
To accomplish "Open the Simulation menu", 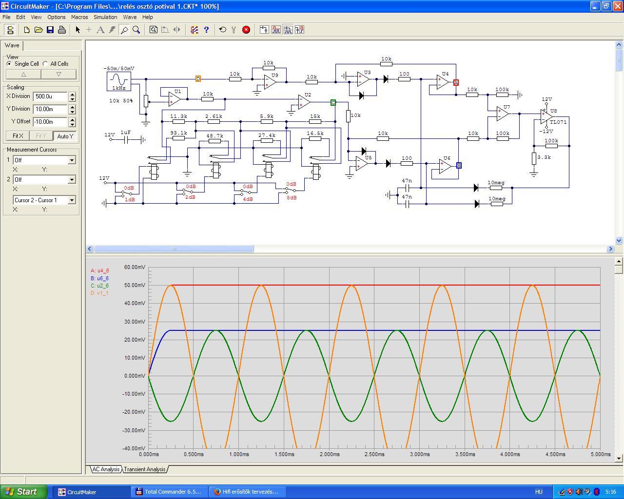I will (105, 17).
